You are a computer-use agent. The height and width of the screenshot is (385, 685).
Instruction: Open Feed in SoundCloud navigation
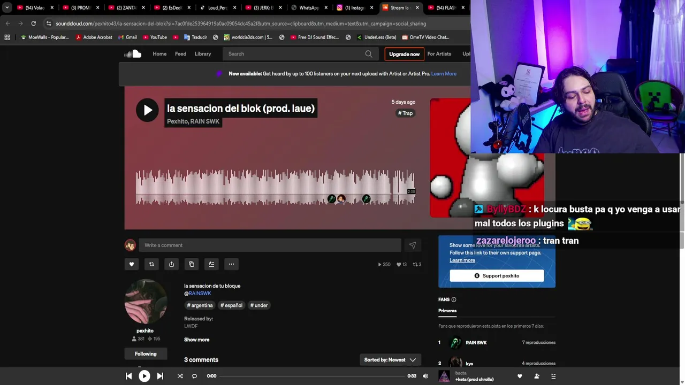[x=180, y=54]
